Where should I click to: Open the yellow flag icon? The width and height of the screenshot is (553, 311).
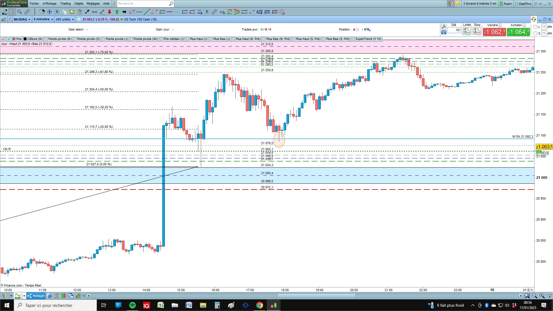458,4
